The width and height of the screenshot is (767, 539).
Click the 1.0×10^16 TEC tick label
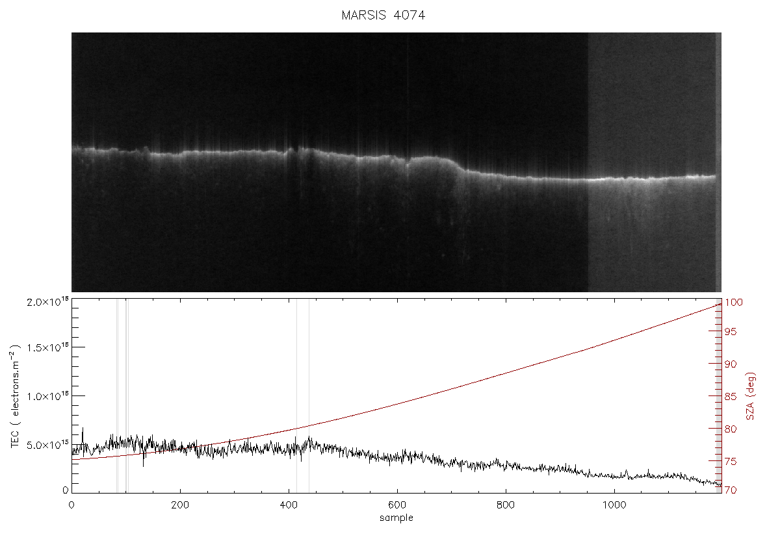(47, 396)
